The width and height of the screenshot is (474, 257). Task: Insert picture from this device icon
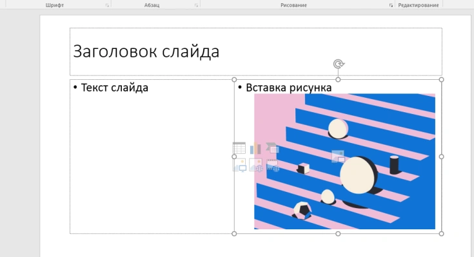pos(239,165)
